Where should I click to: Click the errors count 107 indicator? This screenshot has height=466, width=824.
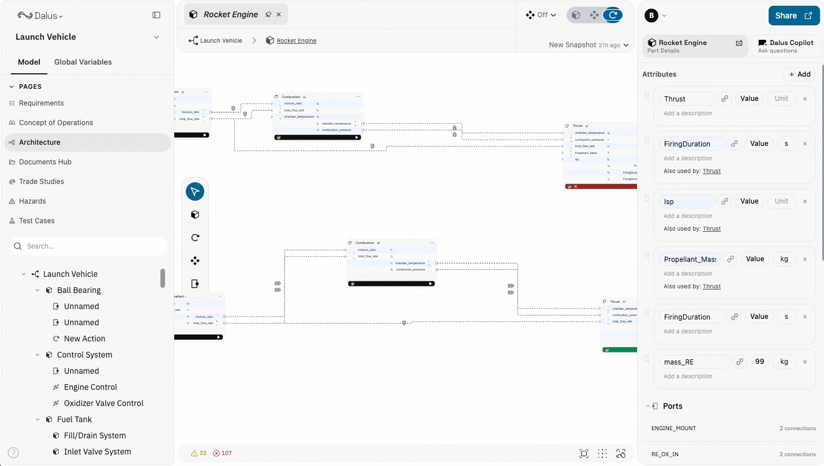point(222,453)
